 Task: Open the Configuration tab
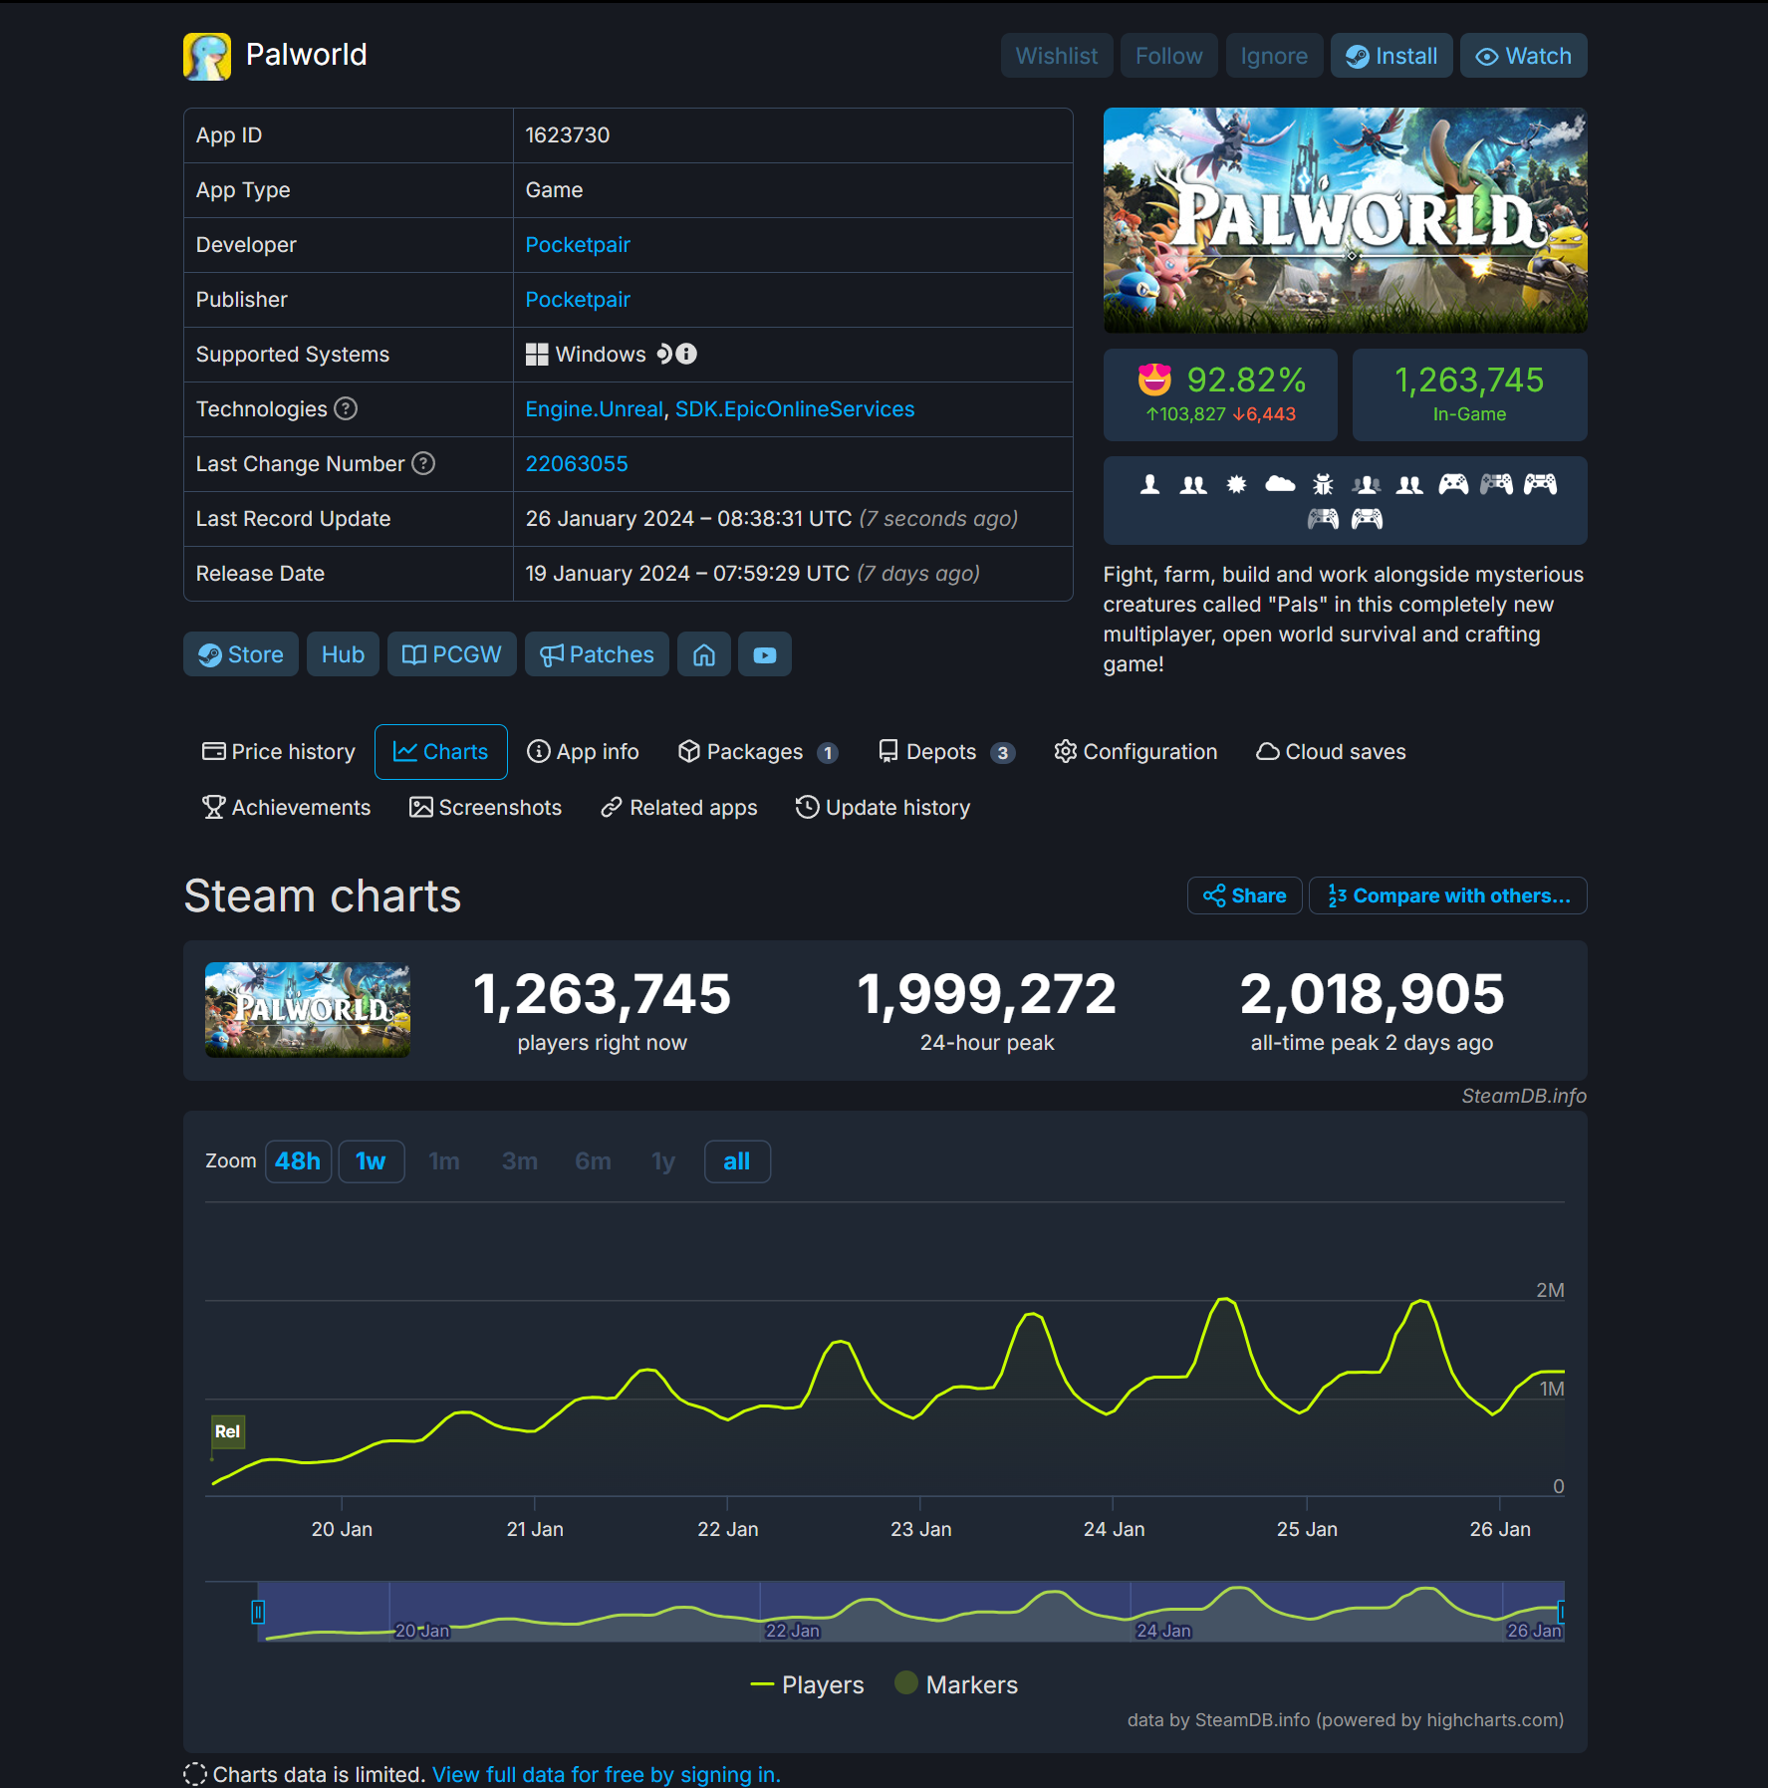1136,752
